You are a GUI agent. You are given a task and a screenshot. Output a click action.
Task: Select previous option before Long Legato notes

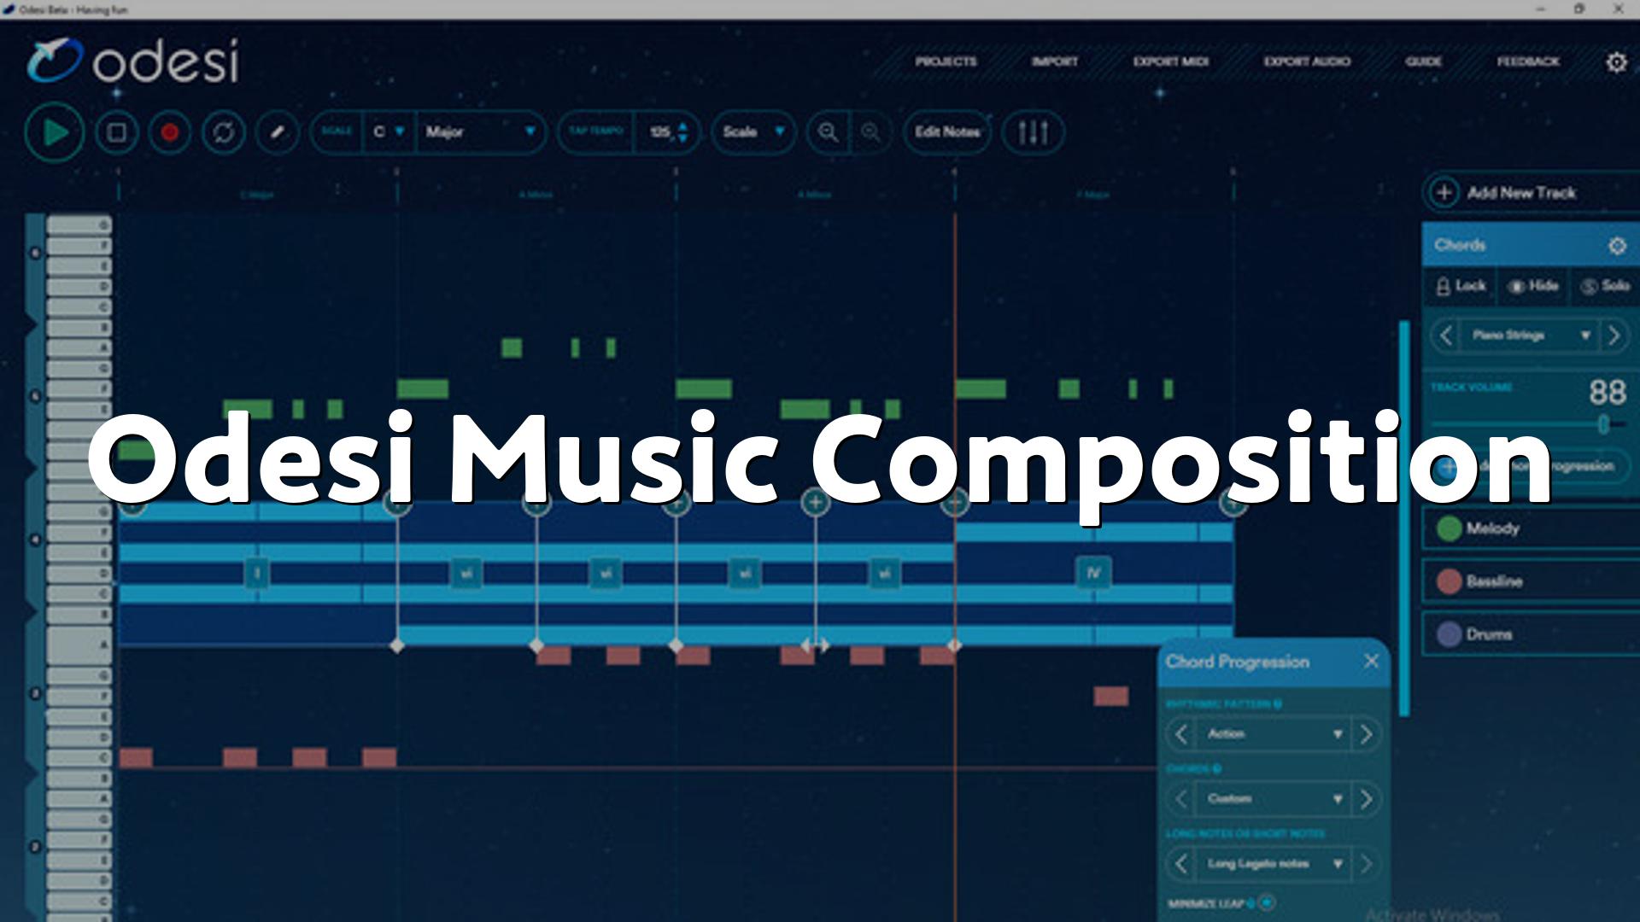point(1180,864)
